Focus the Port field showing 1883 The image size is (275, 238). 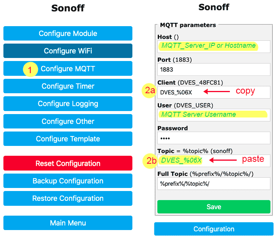coord(214,69)
